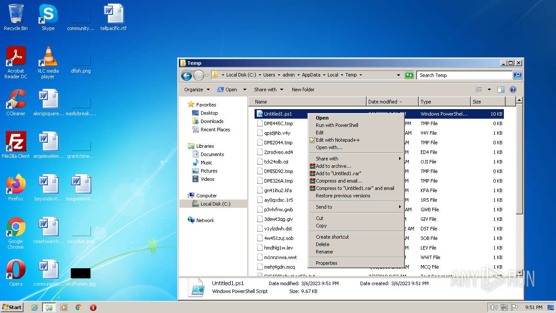
Task: Sort by the Size column header
Action: [x=487, y=102]
